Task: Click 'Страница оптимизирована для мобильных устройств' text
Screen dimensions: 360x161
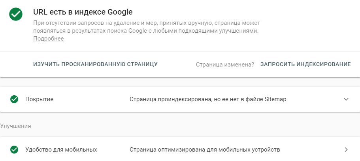Action: coord(205,150)
